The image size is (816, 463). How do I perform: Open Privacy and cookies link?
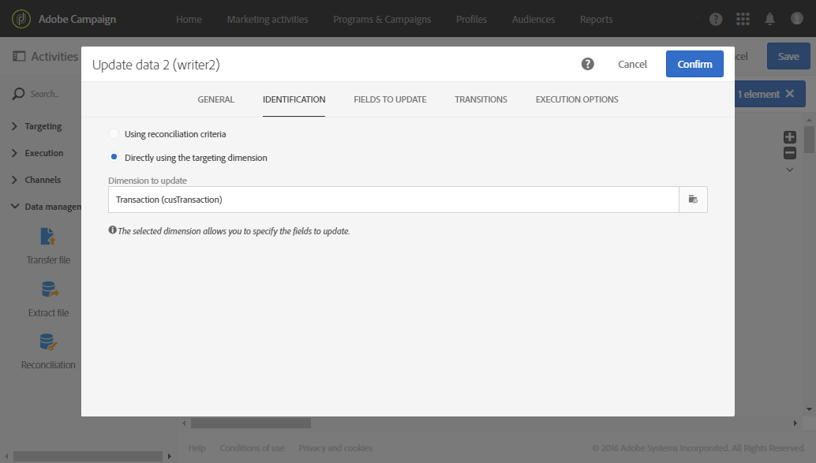[335, 448]
